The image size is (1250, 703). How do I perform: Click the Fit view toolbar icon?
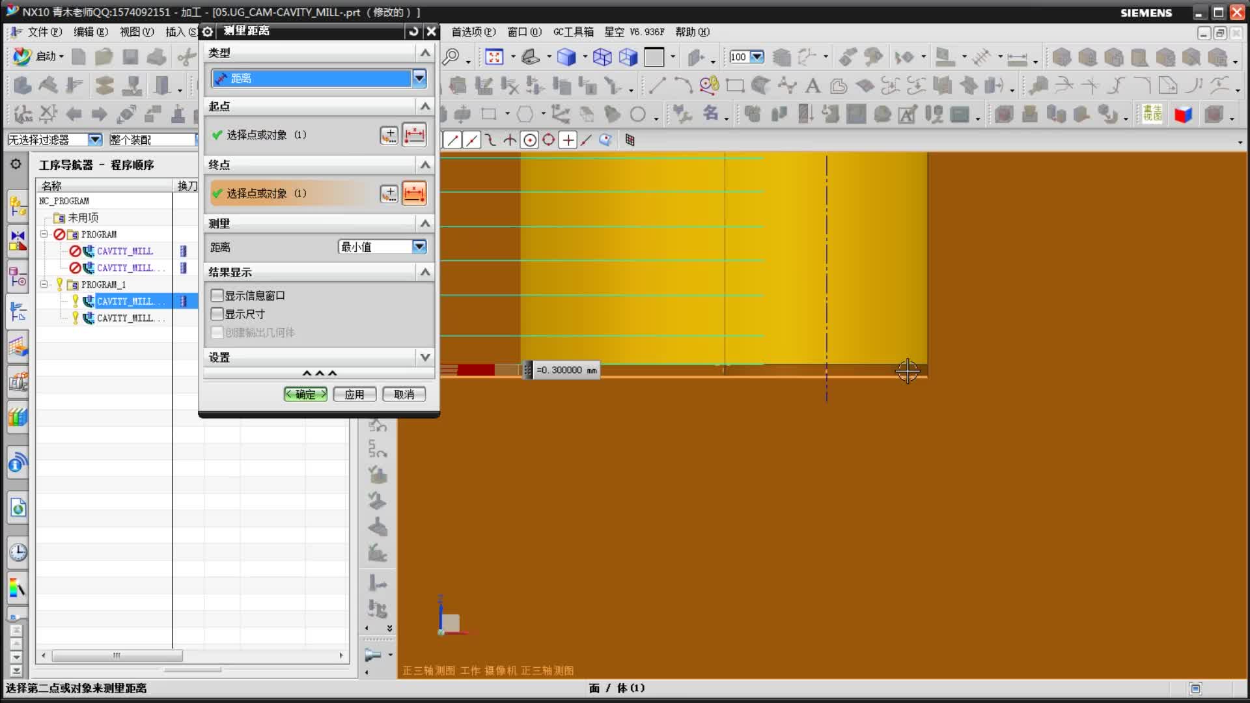coord(494,57)
